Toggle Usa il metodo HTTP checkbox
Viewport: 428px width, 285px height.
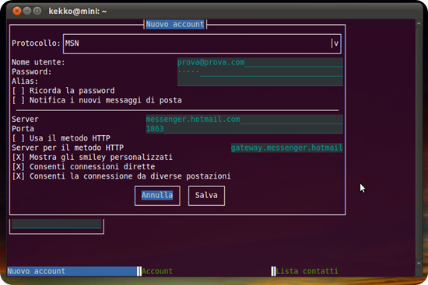(19, 138)
